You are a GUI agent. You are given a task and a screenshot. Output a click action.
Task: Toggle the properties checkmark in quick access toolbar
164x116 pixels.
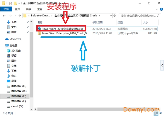click(x=10, y=4)
